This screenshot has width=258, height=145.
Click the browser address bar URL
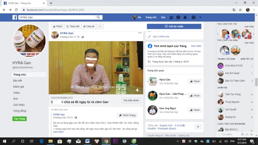(x=55, y=10)
